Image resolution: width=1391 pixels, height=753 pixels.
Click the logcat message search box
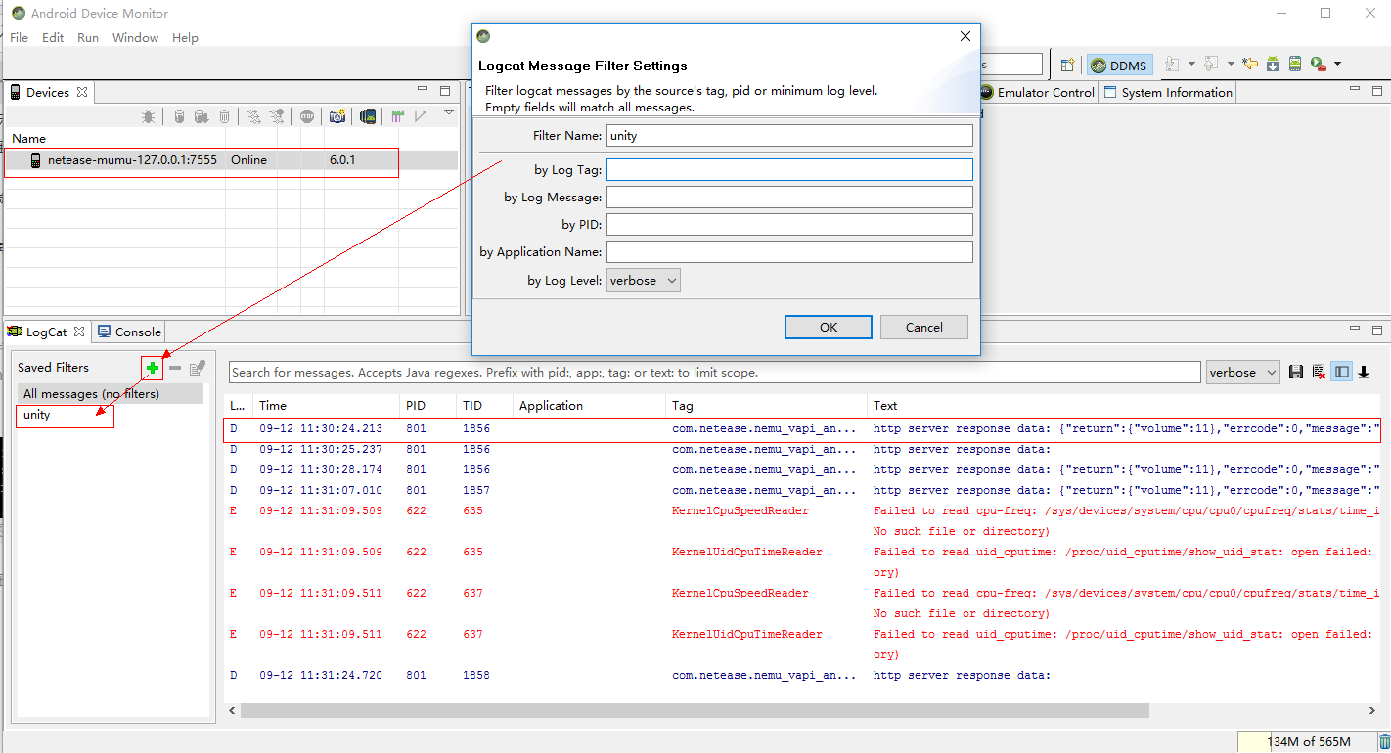pyautogui.click(x=714, y=373)
